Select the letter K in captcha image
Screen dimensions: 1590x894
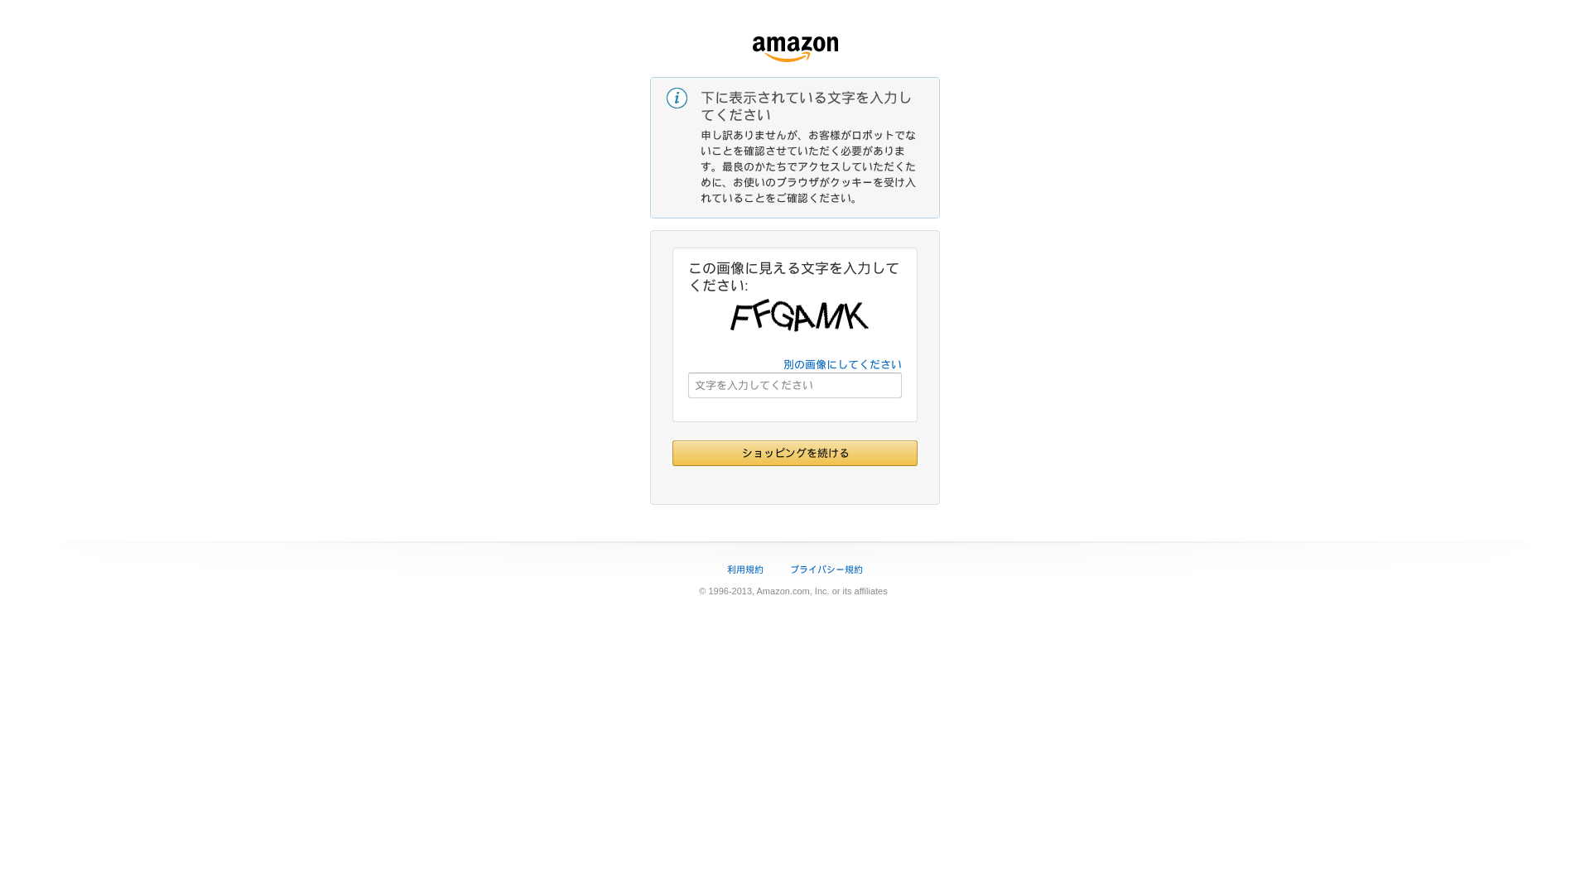pos(857,316)
